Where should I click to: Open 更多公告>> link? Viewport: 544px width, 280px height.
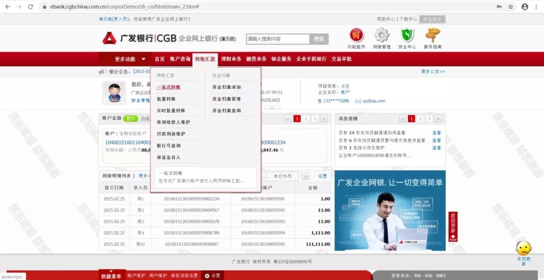pos(433,72)
